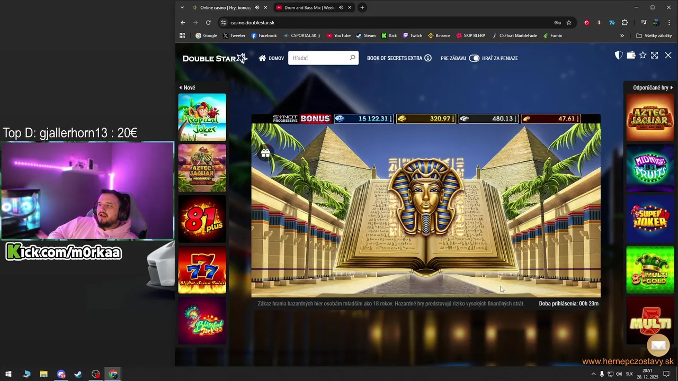
Task: Open the Steam bookmark
Action: pos(365,35)
